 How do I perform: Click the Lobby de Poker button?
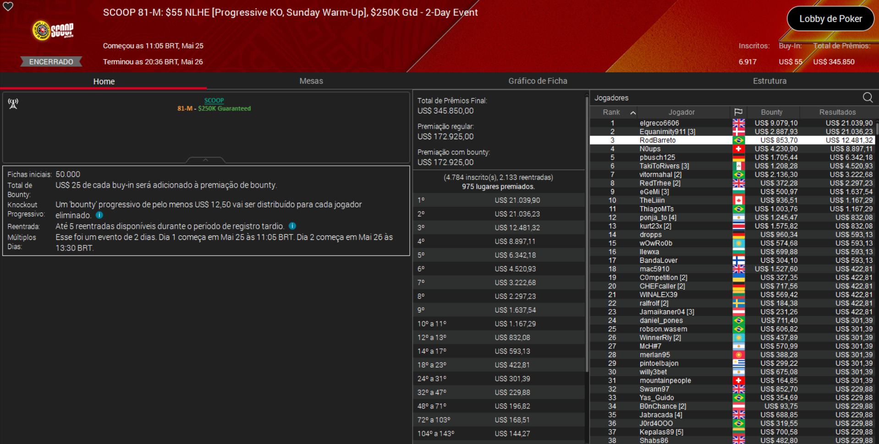point(830,19)
